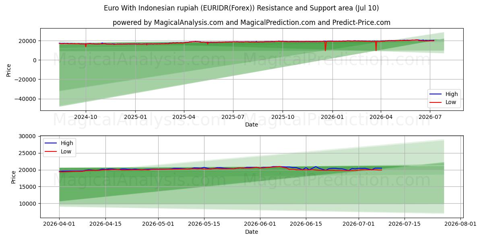Click the '2026-07-15' x-axis label
Viewport: 483px width, 241px height.
tap(405, 223)
